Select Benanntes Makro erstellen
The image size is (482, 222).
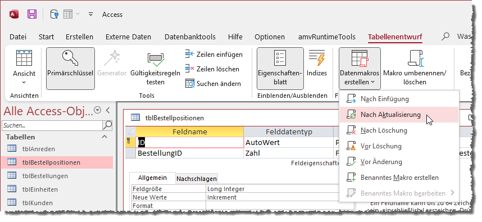[399, 178]
